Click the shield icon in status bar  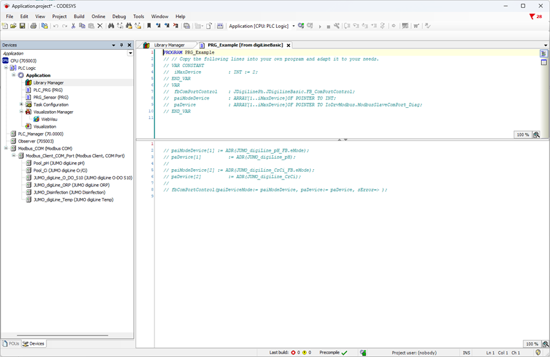(x=538, y=352)
